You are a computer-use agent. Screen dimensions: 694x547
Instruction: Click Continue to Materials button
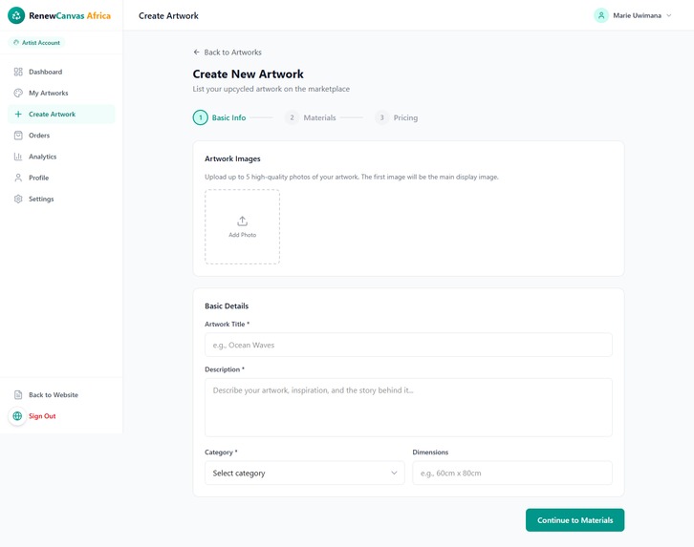(575, 520)
